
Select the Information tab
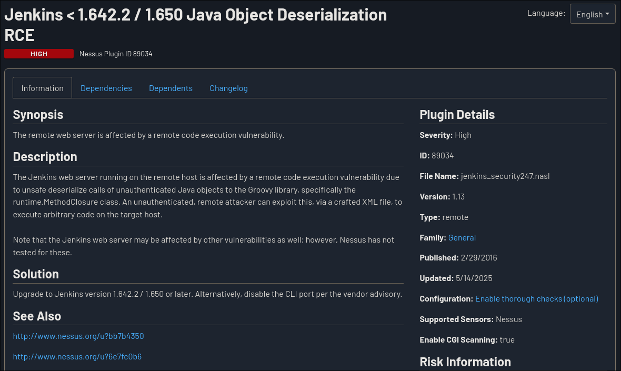pos(43,88)
